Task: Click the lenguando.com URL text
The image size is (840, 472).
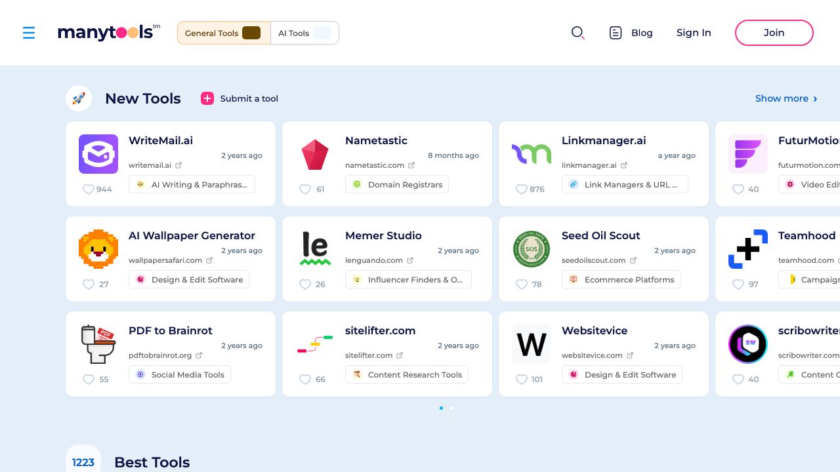Action: 374,260
